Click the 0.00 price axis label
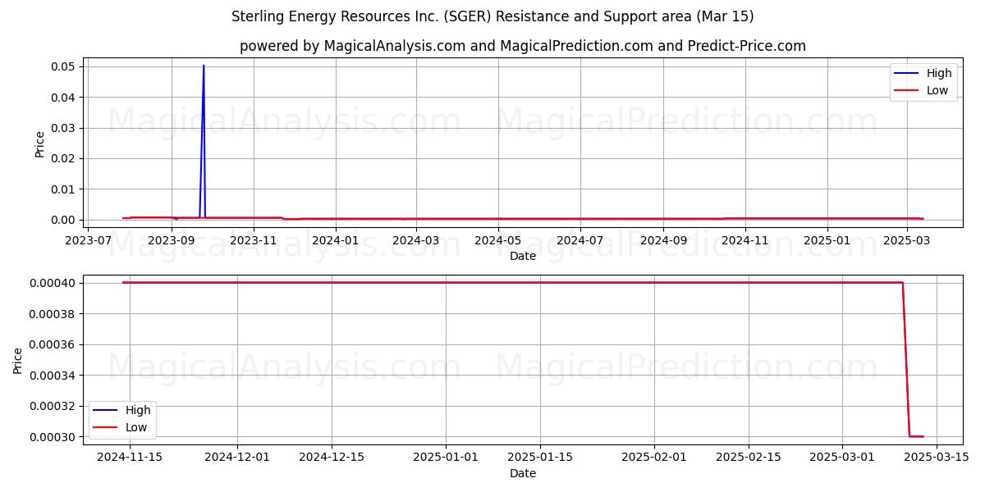 [x=62, y=220]
